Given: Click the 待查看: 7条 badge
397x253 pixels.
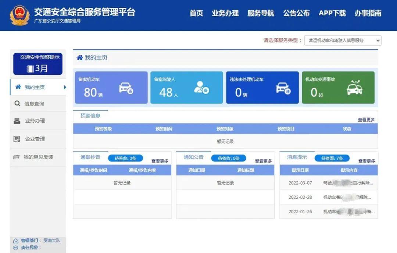Looking at the screenshot, I should [x=332, y=158].
